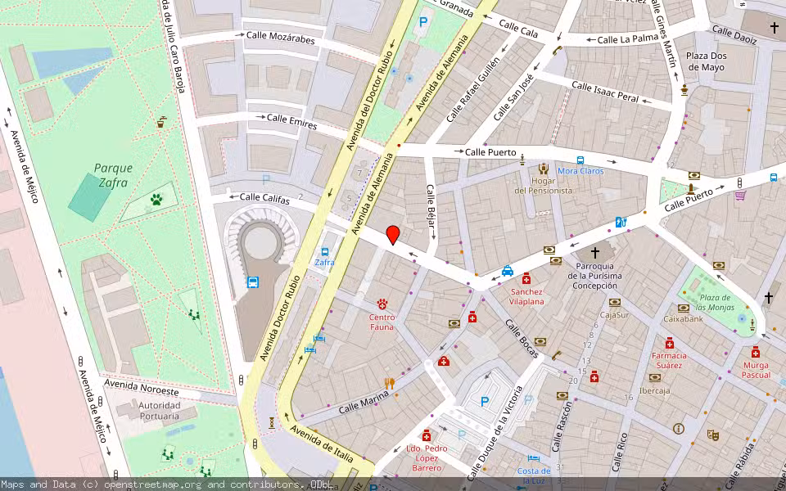Click the Zafra transit station label
This screenshot has width=786, height=491.
coord(325,263)
